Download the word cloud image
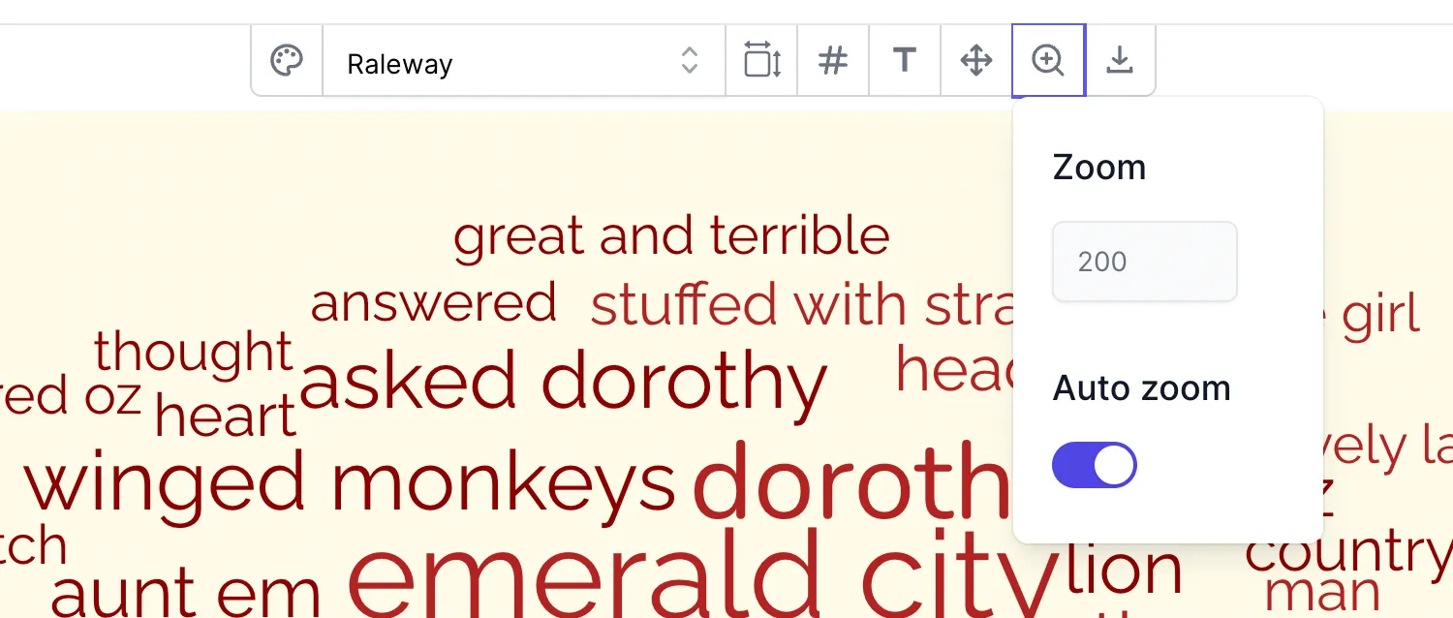Viewport: 1453px width, 618px height. tap(1120, 61)
